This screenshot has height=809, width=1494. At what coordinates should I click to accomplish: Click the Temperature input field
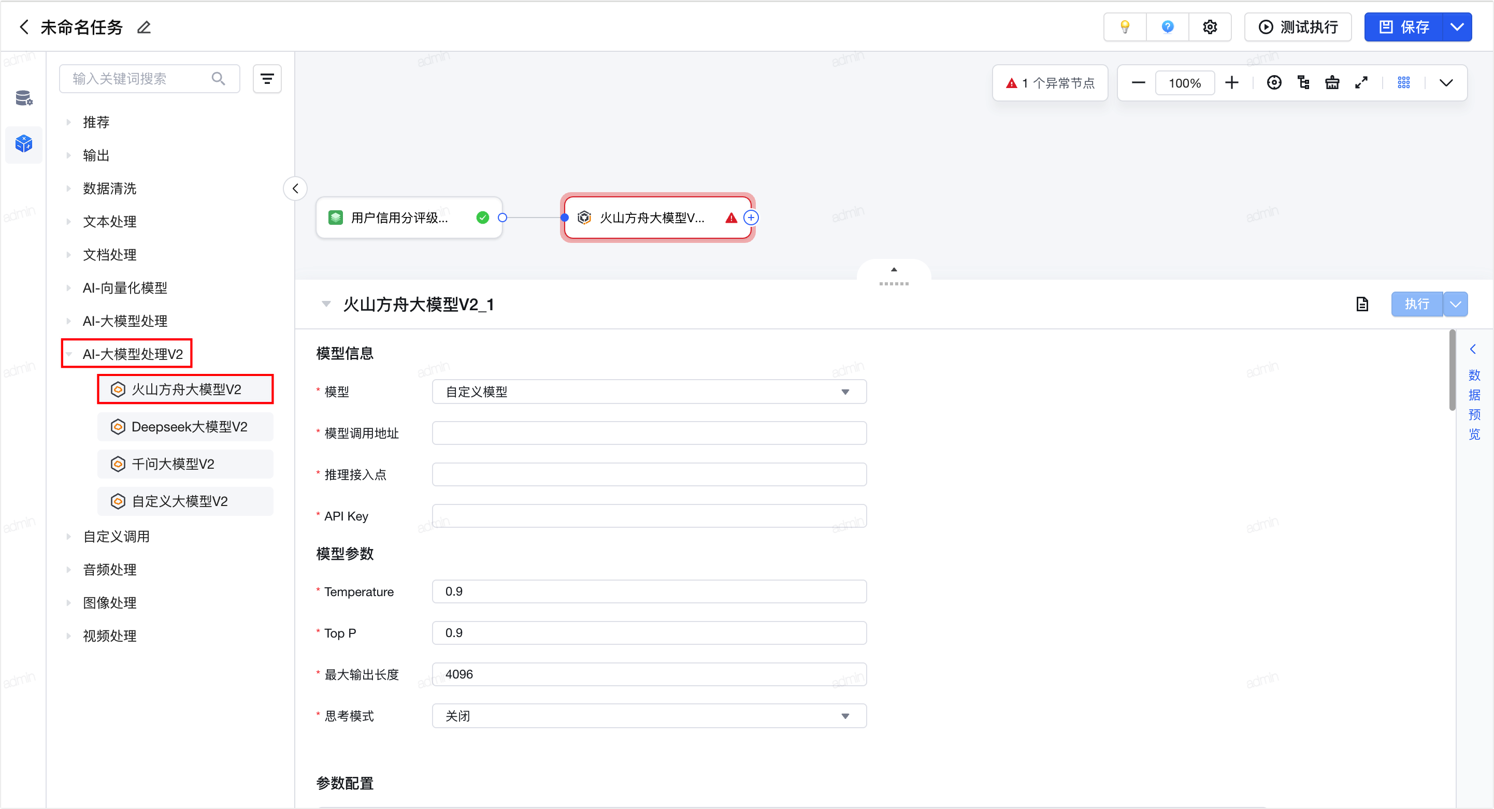(650, 591)
